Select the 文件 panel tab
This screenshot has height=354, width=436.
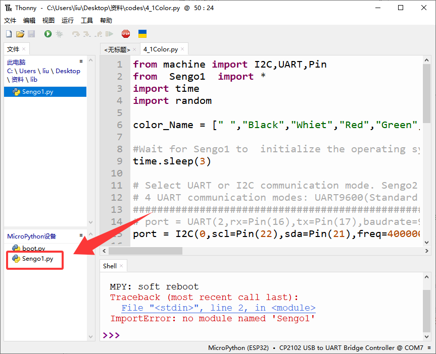(x=13, y=49)
